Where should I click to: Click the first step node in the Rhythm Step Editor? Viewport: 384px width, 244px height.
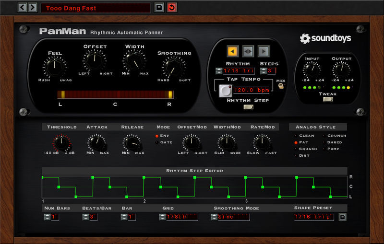pos(43,177)
